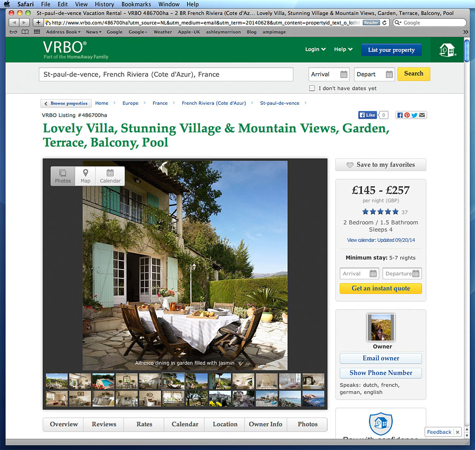
Task: Click the green VRBO house icon top right
Action: (x=446, y=51)
